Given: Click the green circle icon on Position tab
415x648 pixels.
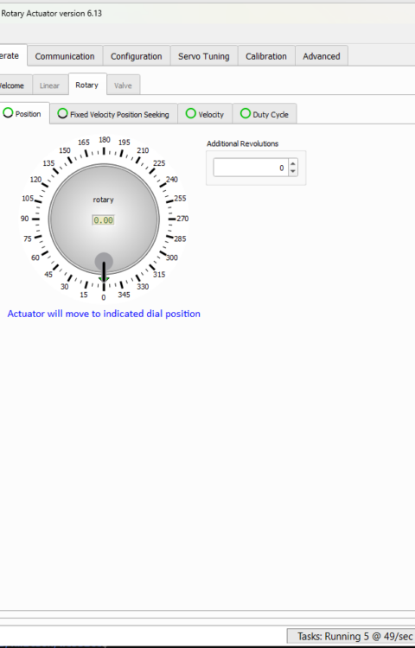Looking at the screenshot, I should click(x=8, y=113).
